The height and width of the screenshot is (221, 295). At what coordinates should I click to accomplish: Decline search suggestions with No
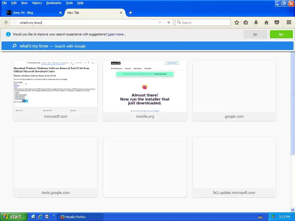pos(255,34)
